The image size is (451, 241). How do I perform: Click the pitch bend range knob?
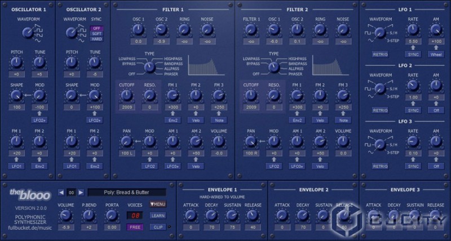(x=89, y=215)
